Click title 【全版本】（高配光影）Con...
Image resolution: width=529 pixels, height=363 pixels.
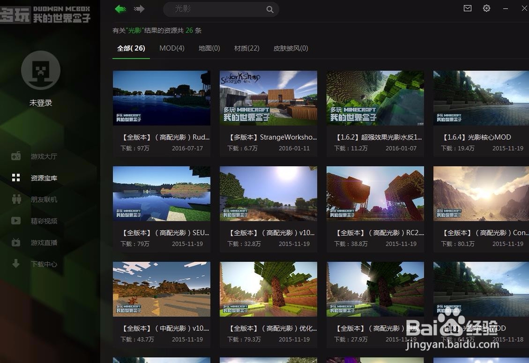[485, 233]
